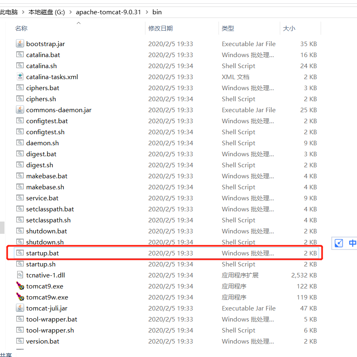Click the 47 KB size cell
This screenshot has width=357, height=357.
(x=308, y=308)
